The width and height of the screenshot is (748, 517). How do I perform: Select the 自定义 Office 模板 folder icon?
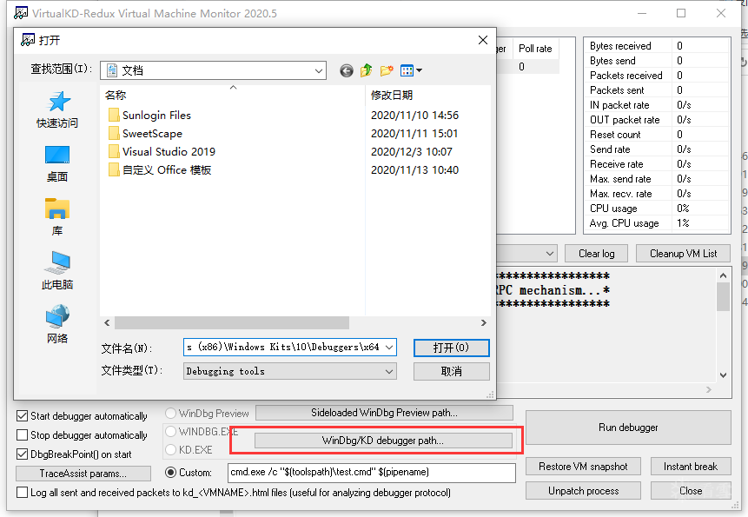point(114,169)
